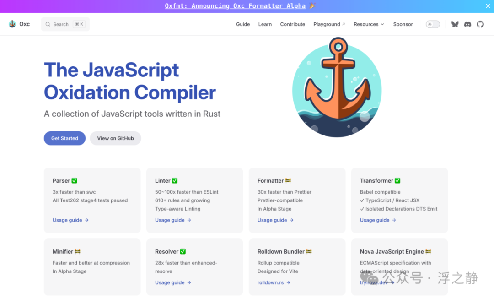Click the green checkmark beside Resolver

pyautogui.click(x=183, y=251)
